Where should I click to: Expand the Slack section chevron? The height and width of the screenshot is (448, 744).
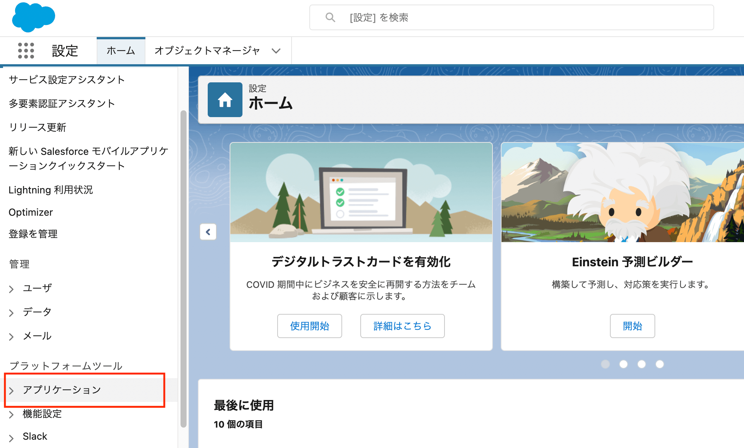click(11, 437)
